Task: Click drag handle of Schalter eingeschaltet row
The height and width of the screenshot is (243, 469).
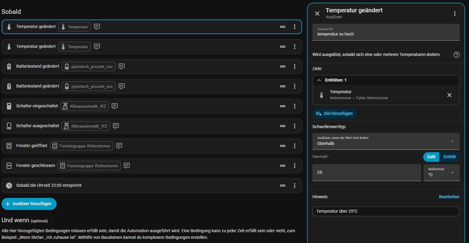Action: (283, 106)
